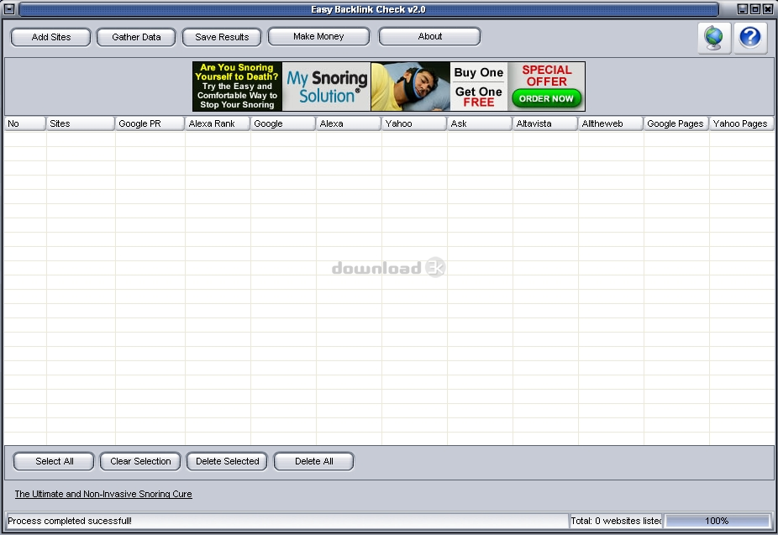Open the Make Money button
Image resolution: width=778 pixels, height=535 pixels.
(x=318, y=37)
